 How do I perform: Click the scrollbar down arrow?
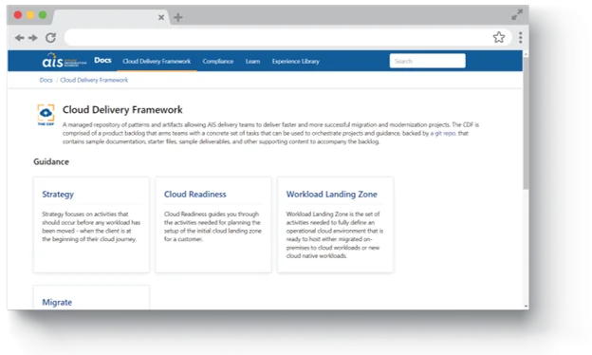tap(526, 307)
